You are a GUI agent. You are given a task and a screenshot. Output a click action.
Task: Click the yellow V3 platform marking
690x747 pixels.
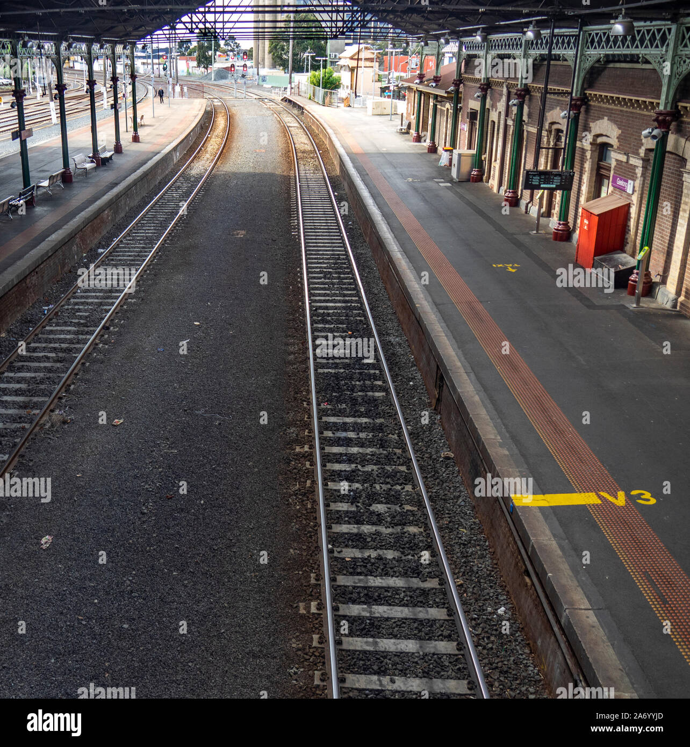point(628,498)
